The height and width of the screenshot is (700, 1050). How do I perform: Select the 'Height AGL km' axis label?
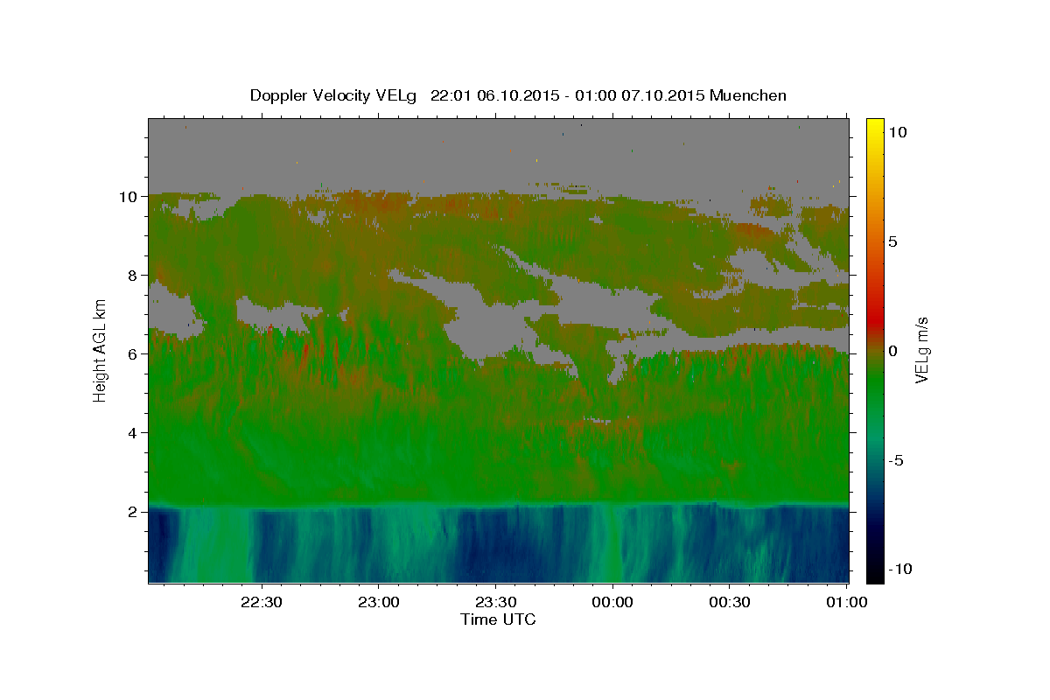coord(100,350)
